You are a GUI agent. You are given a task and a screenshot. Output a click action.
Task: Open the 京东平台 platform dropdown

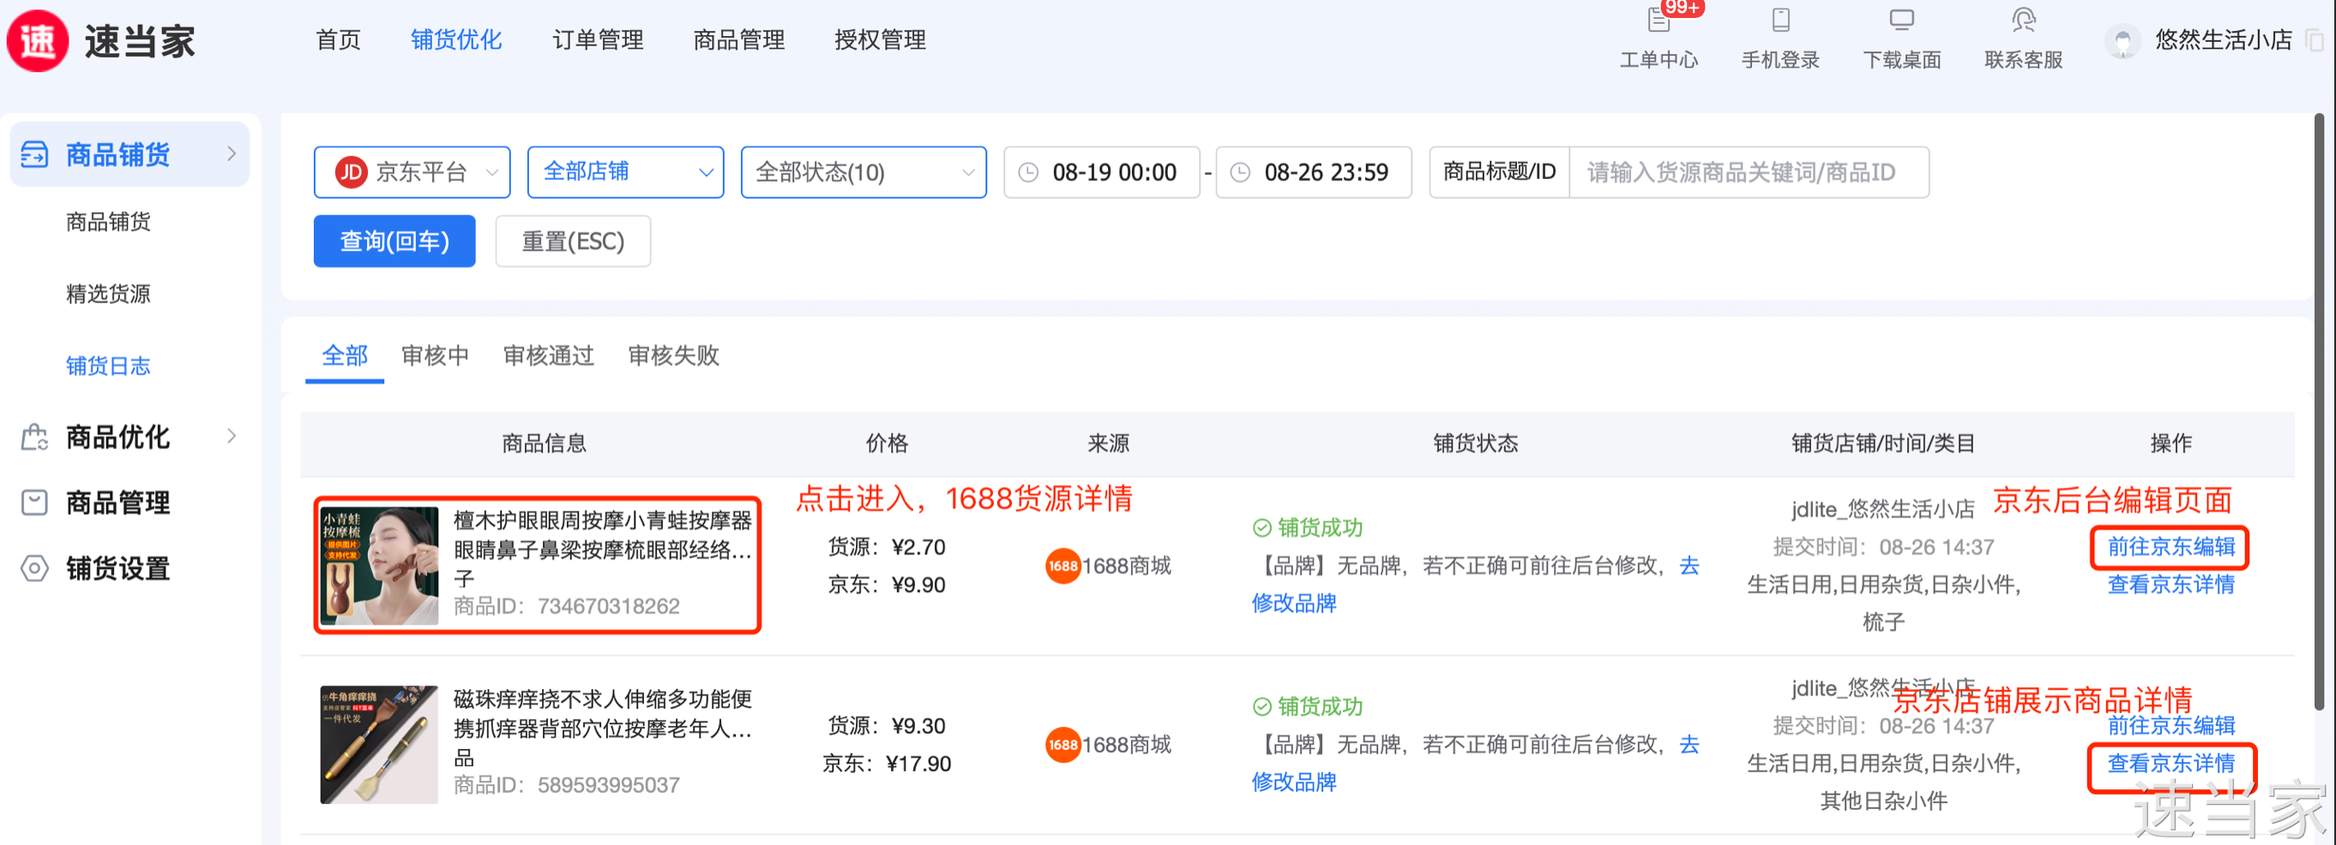pos(412,172)
